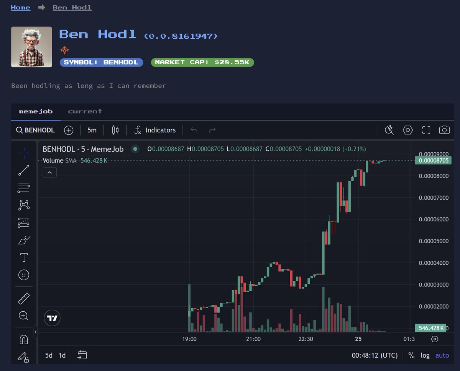
Task: Open the Indicators dialog
Action: click(155, 130)
